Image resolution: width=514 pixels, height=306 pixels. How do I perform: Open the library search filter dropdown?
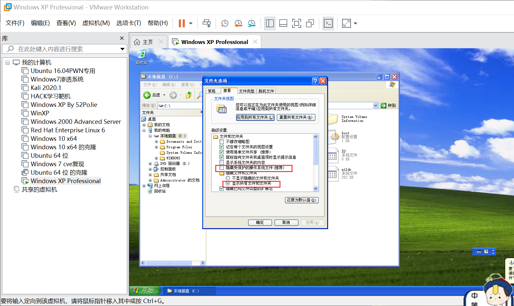[123, 49]
